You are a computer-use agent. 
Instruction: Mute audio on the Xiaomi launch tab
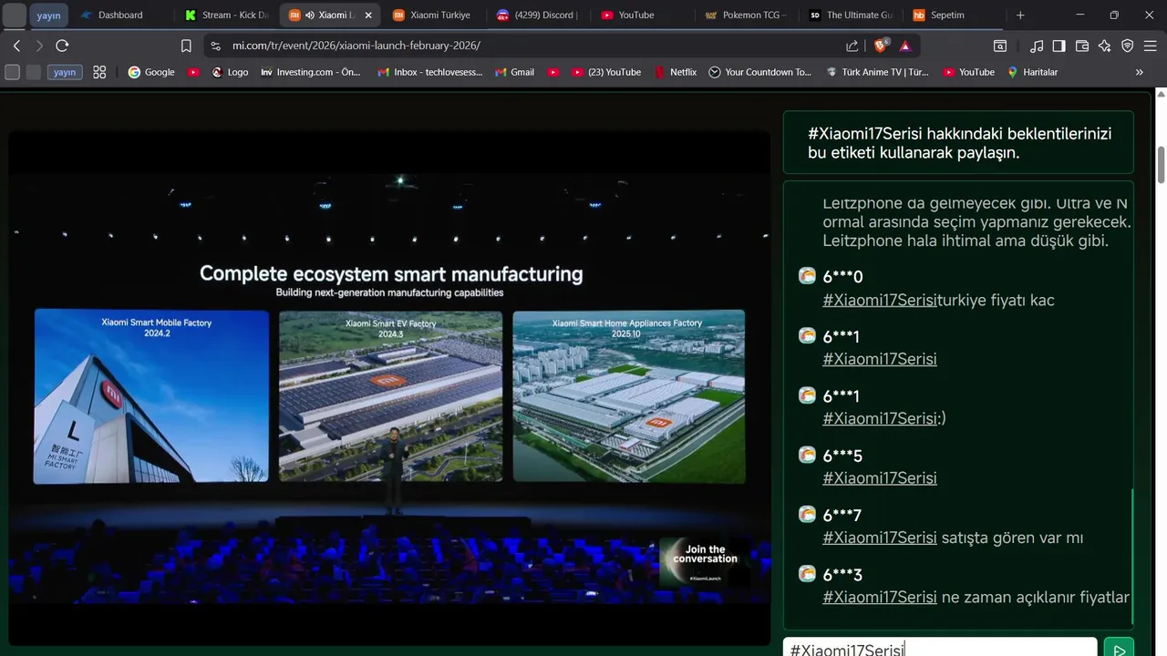click(x=309, y=15)
